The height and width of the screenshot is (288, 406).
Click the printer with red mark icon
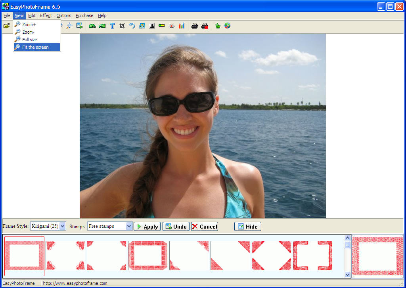[205, 26]
